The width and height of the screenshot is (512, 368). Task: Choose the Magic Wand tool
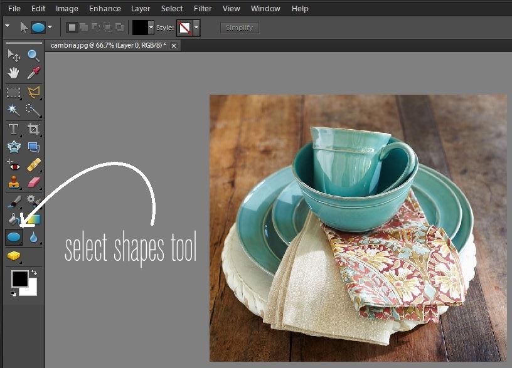(x=13, y=110)
